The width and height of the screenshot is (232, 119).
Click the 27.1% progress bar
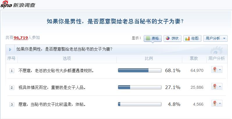coord(139,87)
